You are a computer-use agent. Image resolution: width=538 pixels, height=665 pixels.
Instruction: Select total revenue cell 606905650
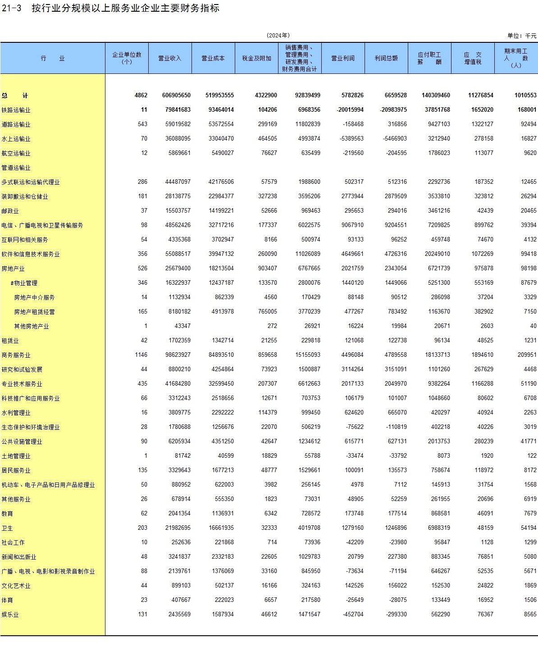(176, 96)
